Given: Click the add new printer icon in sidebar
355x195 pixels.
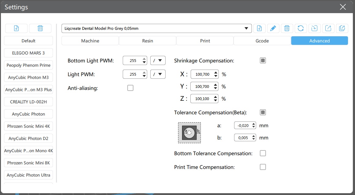Looking at the screenshot, I should tap(16, 28).
